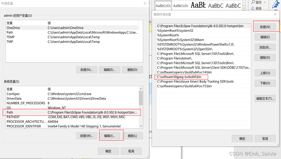Confirm with 确定 in Edit environment variable dialog

pos(242,139)
